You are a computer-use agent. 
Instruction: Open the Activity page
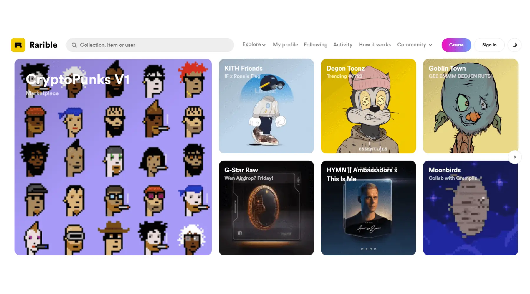(343, 45)
